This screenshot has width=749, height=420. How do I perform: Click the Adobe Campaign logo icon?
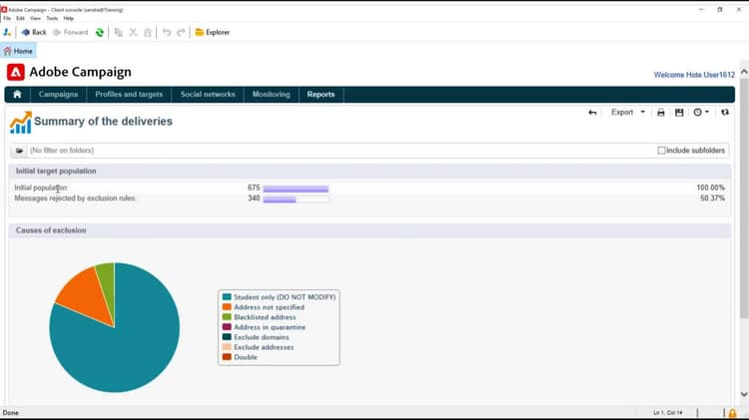tap(16, 72)
